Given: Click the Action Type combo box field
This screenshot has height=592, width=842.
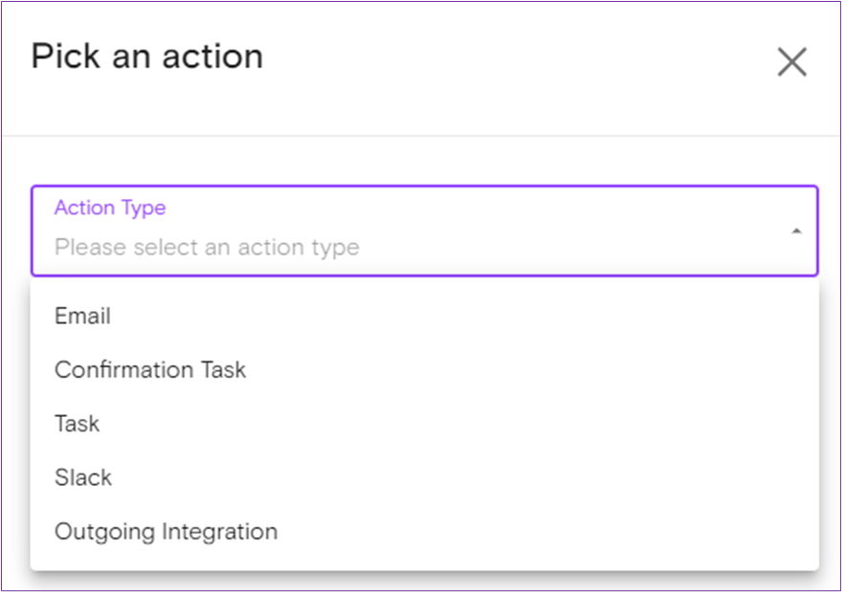Looking at the screenshot, I should [424, 230].
